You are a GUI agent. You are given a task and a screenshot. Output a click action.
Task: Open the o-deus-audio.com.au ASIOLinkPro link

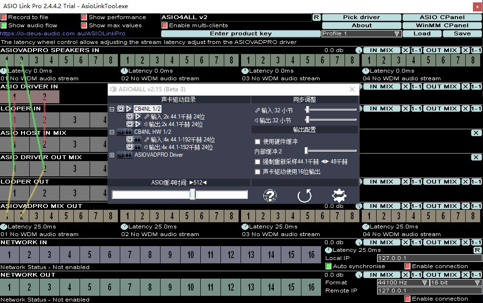63,33
